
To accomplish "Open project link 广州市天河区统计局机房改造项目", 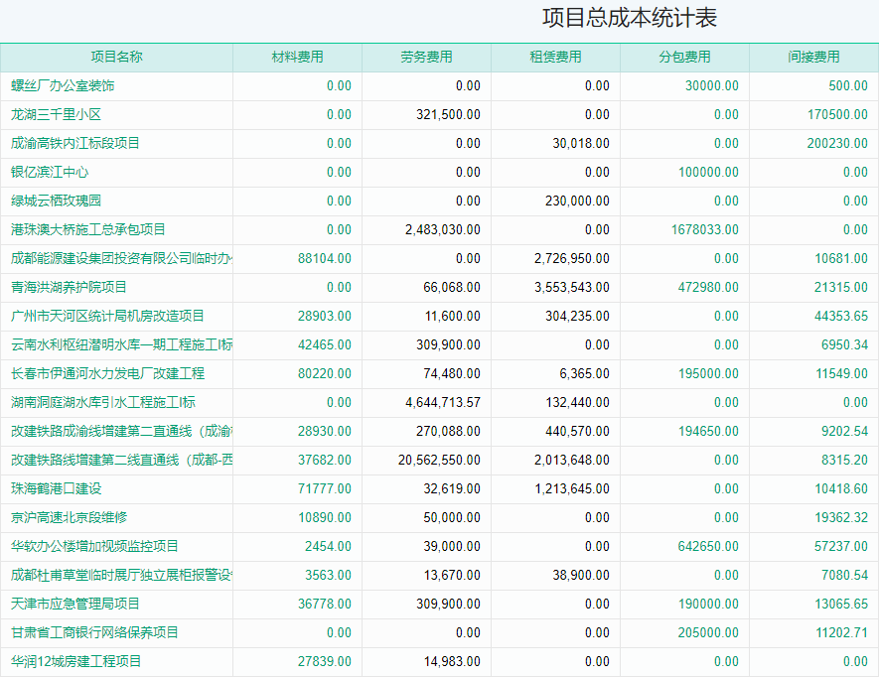I will (x=107, y=316).
